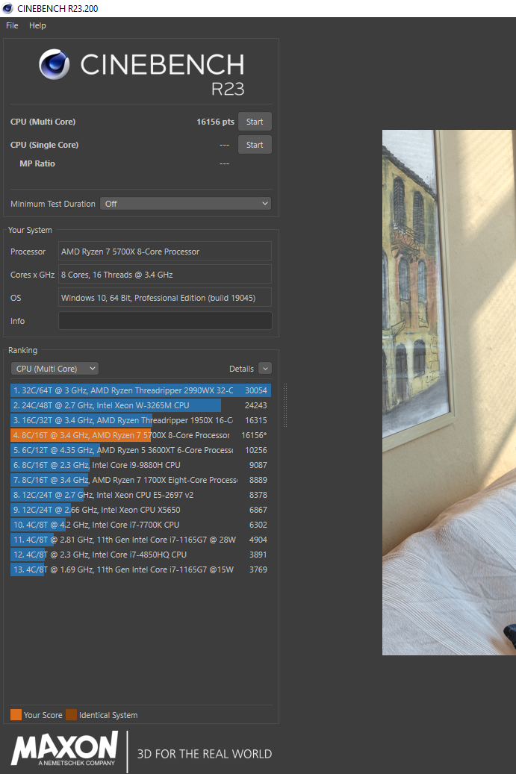Select the Ryzen 5 3600XT ranking row

point(140,450)
